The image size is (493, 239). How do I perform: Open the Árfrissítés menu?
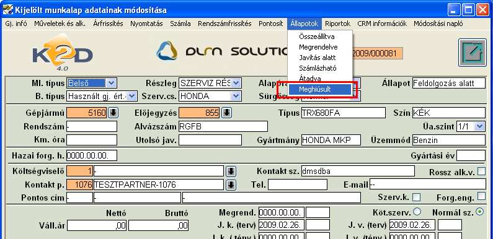[x=108, y=24]
